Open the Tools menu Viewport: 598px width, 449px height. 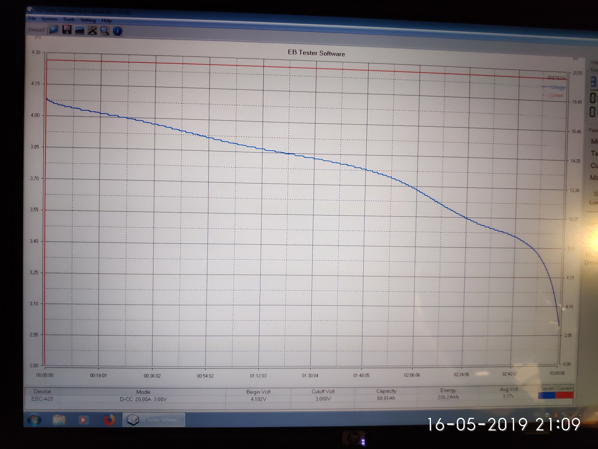pos(69,20)
